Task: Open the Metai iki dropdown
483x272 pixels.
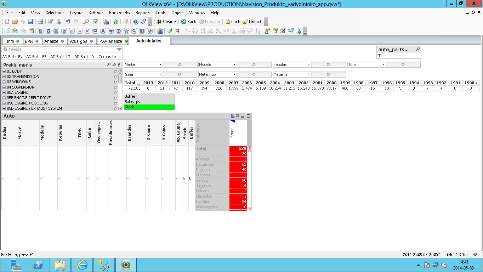Action: tap(309, 74)
